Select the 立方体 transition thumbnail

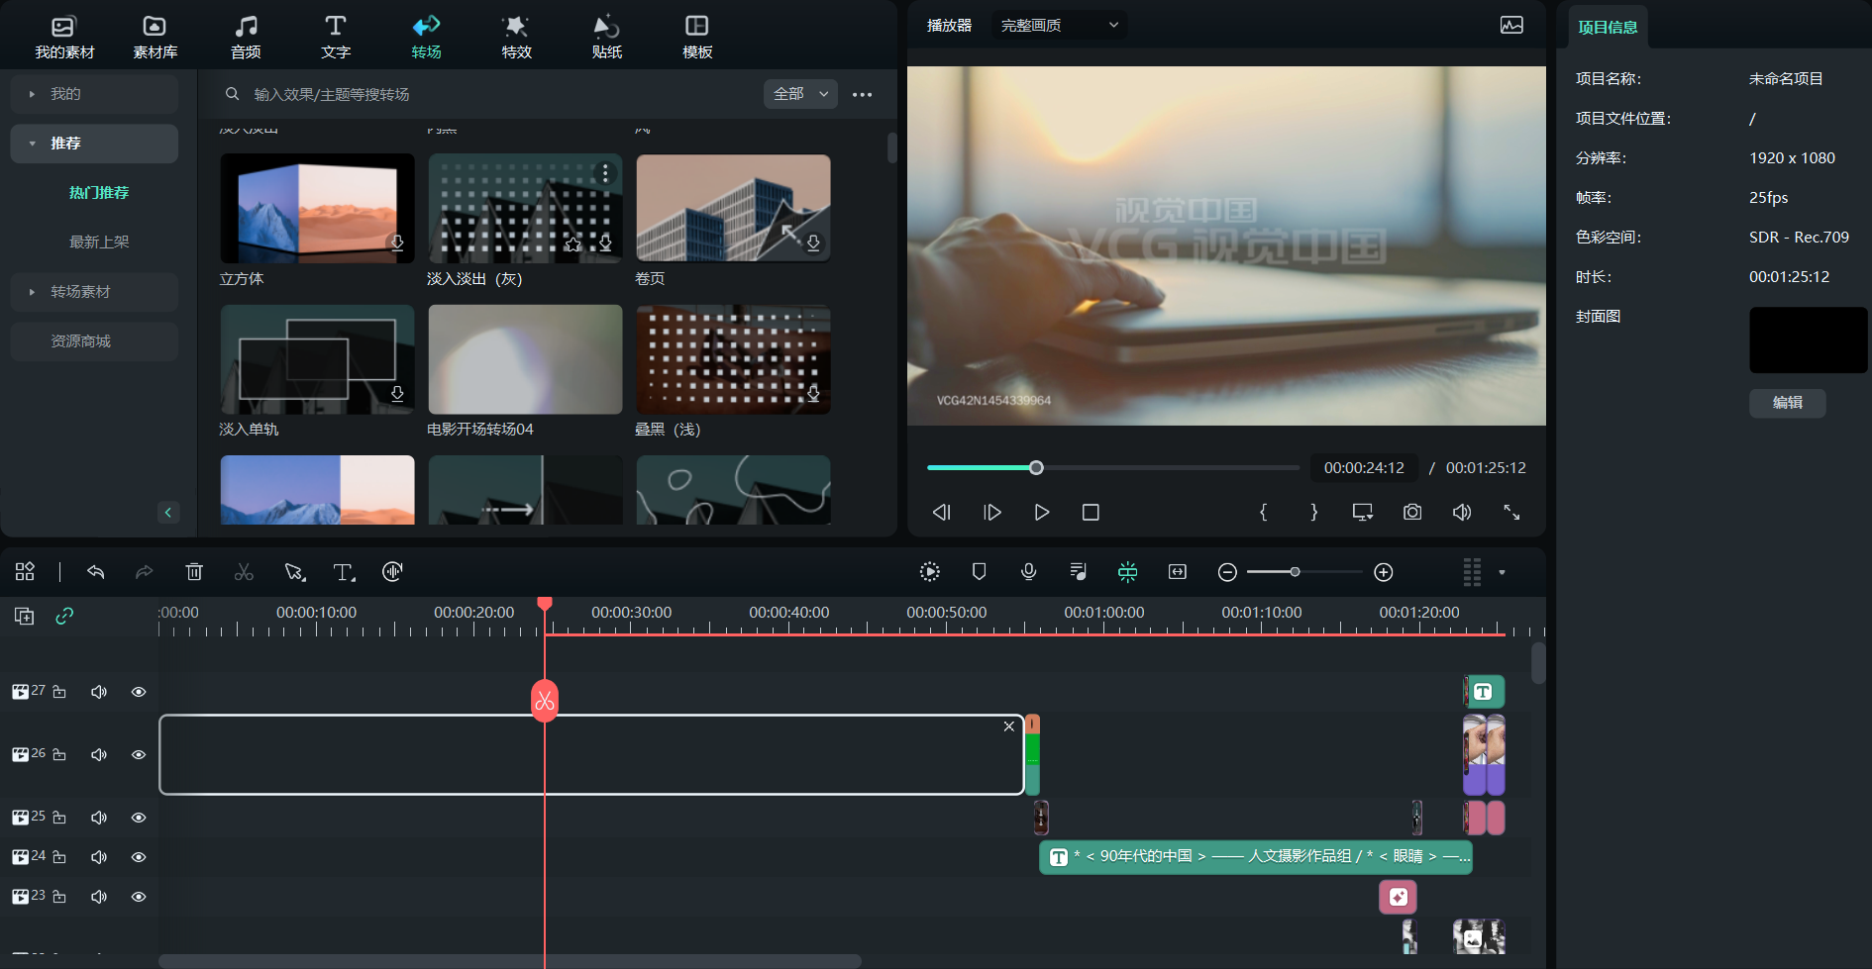317,209
